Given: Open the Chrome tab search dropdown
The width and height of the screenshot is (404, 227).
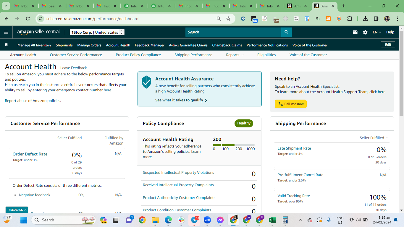Looking at the screenshot, I should coord(6,6).
